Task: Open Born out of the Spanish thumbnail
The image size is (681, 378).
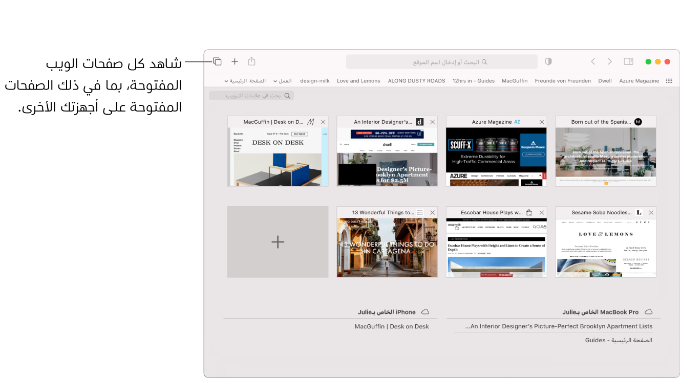Action: coord(606,157)
